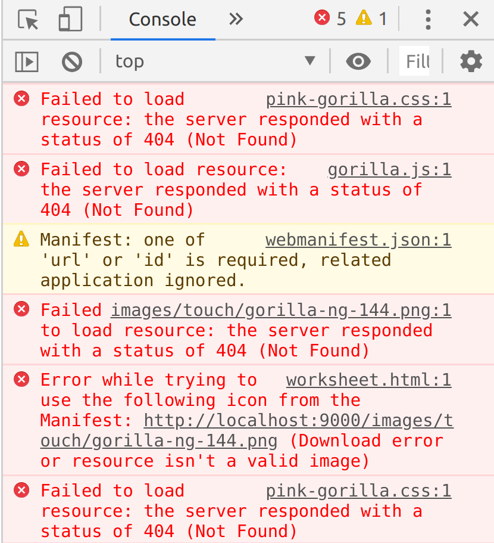494x543 pixels.
Task: Open the localhost:9000 gorilla-ng-144.png URL
Action: (247, 431)
